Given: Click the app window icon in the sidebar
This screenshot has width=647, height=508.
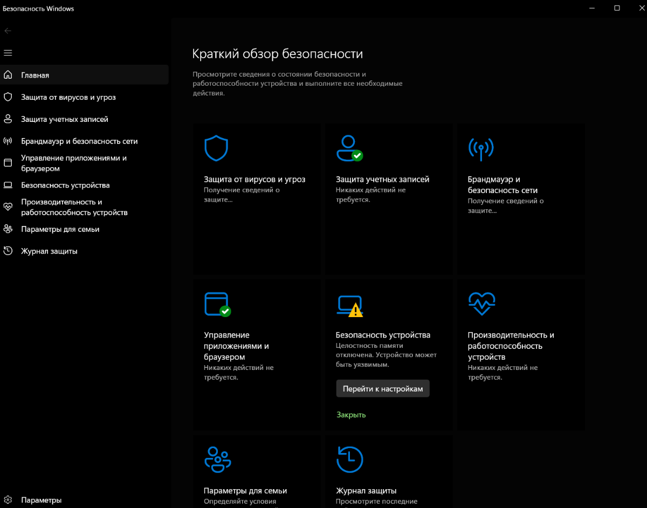Looking at the screenshot, I should pos(8,163).
